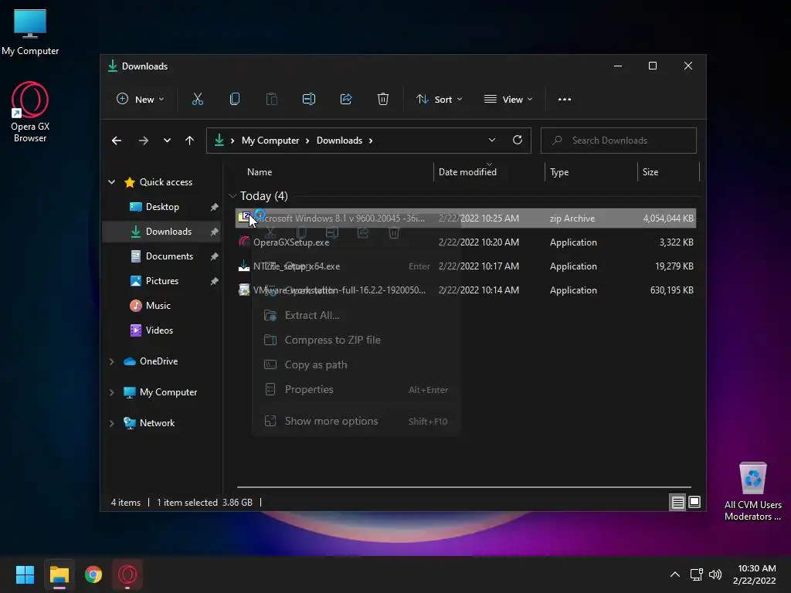The image size is (791, 593).
Task: Select Documents in navigation pane
Action: click(161, 256)
